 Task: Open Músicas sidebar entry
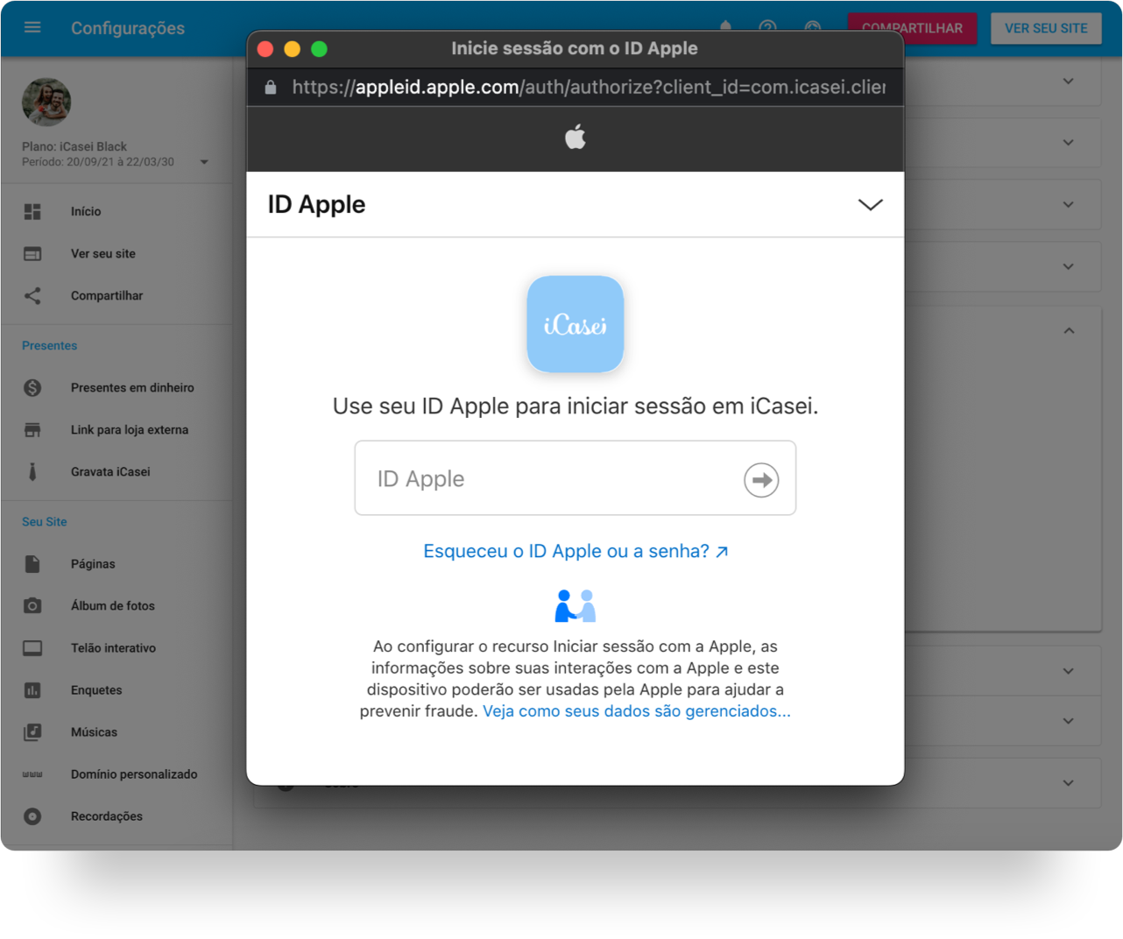click(x=94, y=732)
